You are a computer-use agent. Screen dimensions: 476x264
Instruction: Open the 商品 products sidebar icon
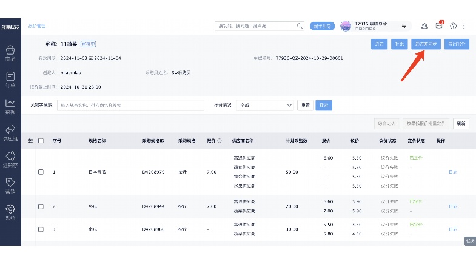tap(10, 53)
